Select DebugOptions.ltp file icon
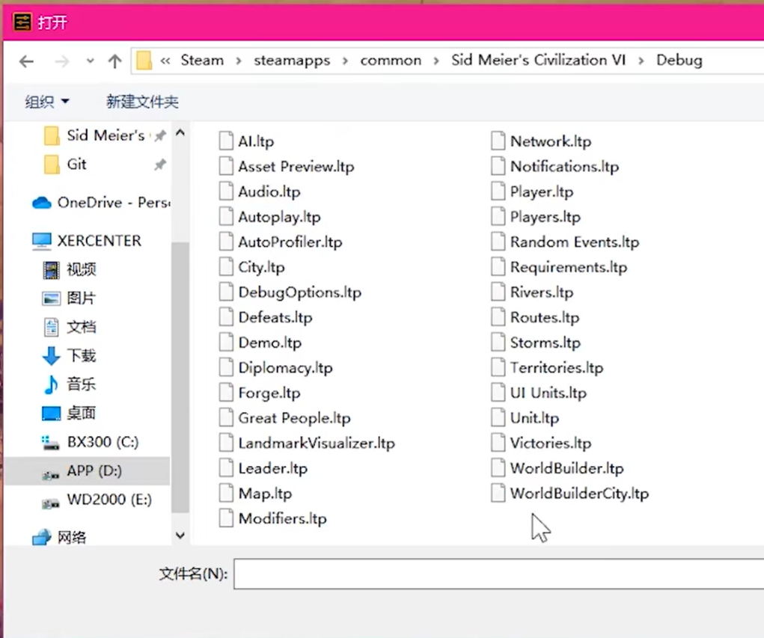Screen dimensions: 764x638 (x=226, y=292)
